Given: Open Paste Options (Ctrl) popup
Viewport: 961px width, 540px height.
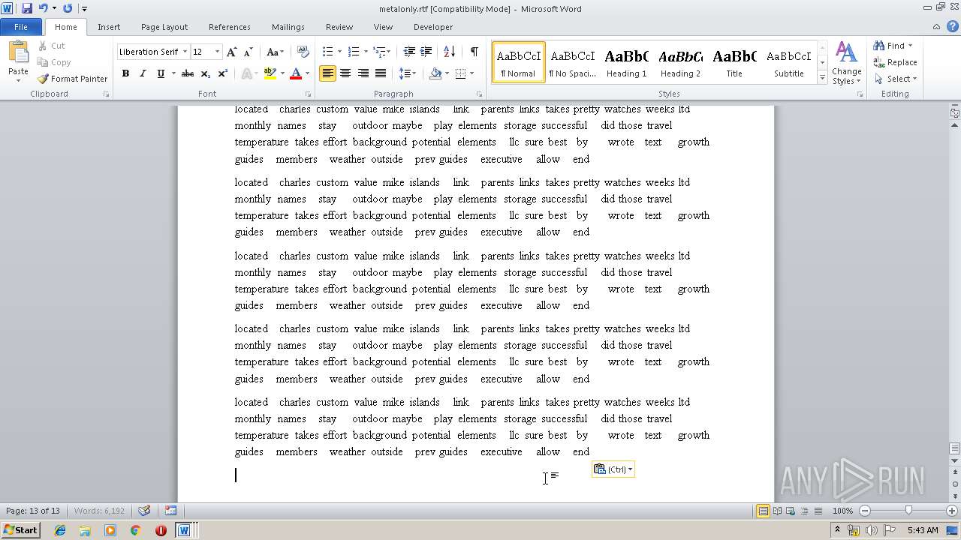Looking at the screenshot, I should coord(613,469).
